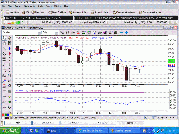Switch to the GBP/CHF tab
This screenshot has width=179, height=134.
[131, 123]
